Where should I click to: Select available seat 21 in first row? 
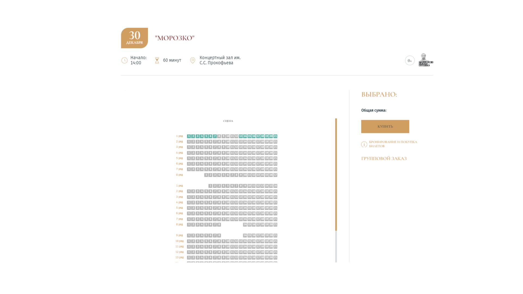point(275,136)
